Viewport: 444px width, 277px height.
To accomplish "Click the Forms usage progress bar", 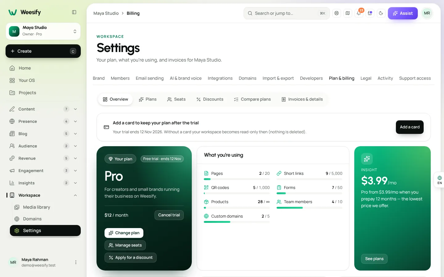I will pyautogui.click(x=309, y=193).
